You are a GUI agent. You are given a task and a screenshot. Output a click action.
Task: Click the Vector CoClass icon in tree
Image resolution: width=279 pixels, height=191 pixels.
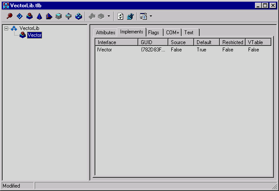click(23, 35)
